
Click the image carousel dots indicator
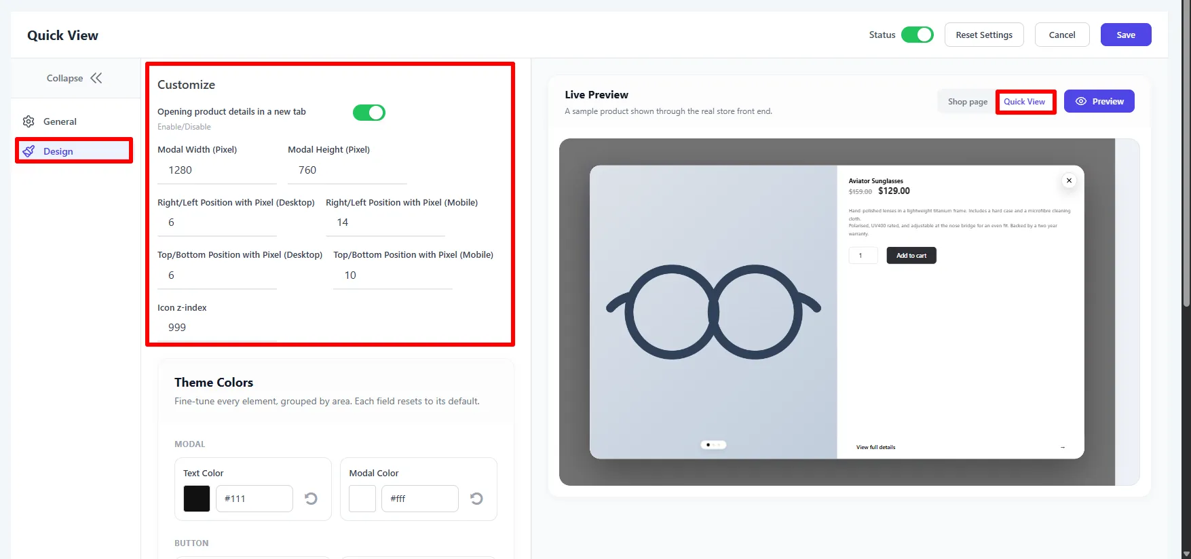click(713, 445)
